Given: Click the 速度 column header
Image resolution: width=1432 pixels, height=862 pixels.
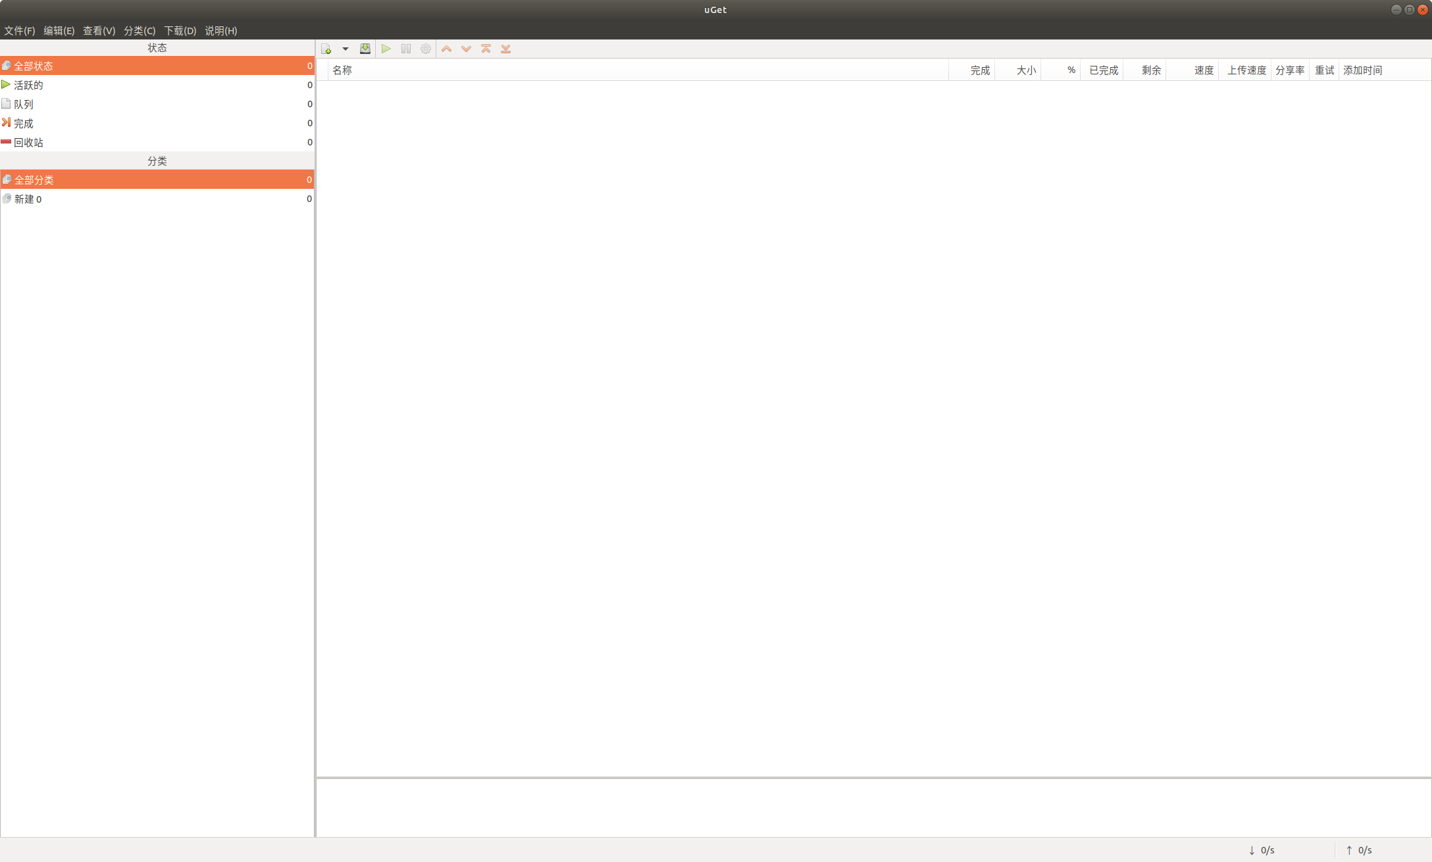Looking at the screenshot, I should pyautogui.click(x=1204, y=70).
